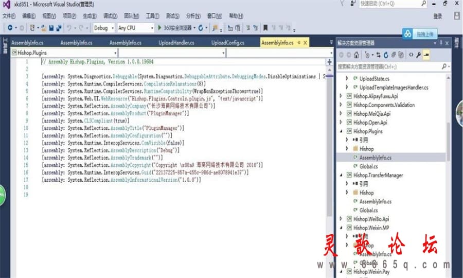Open the 生成(B) menu
Viewport: 463px width, 278px height.
click(x=90, y=16)
